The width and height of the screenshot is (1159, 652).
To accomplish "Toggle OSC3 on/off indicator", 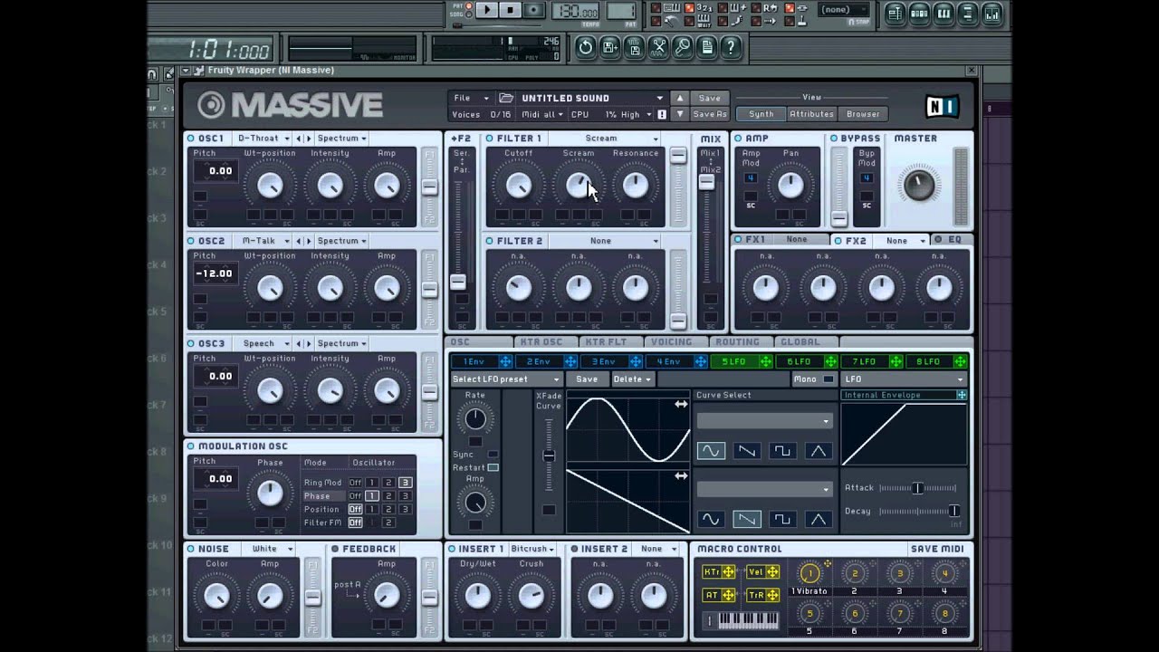I will (x=191, y=343).
